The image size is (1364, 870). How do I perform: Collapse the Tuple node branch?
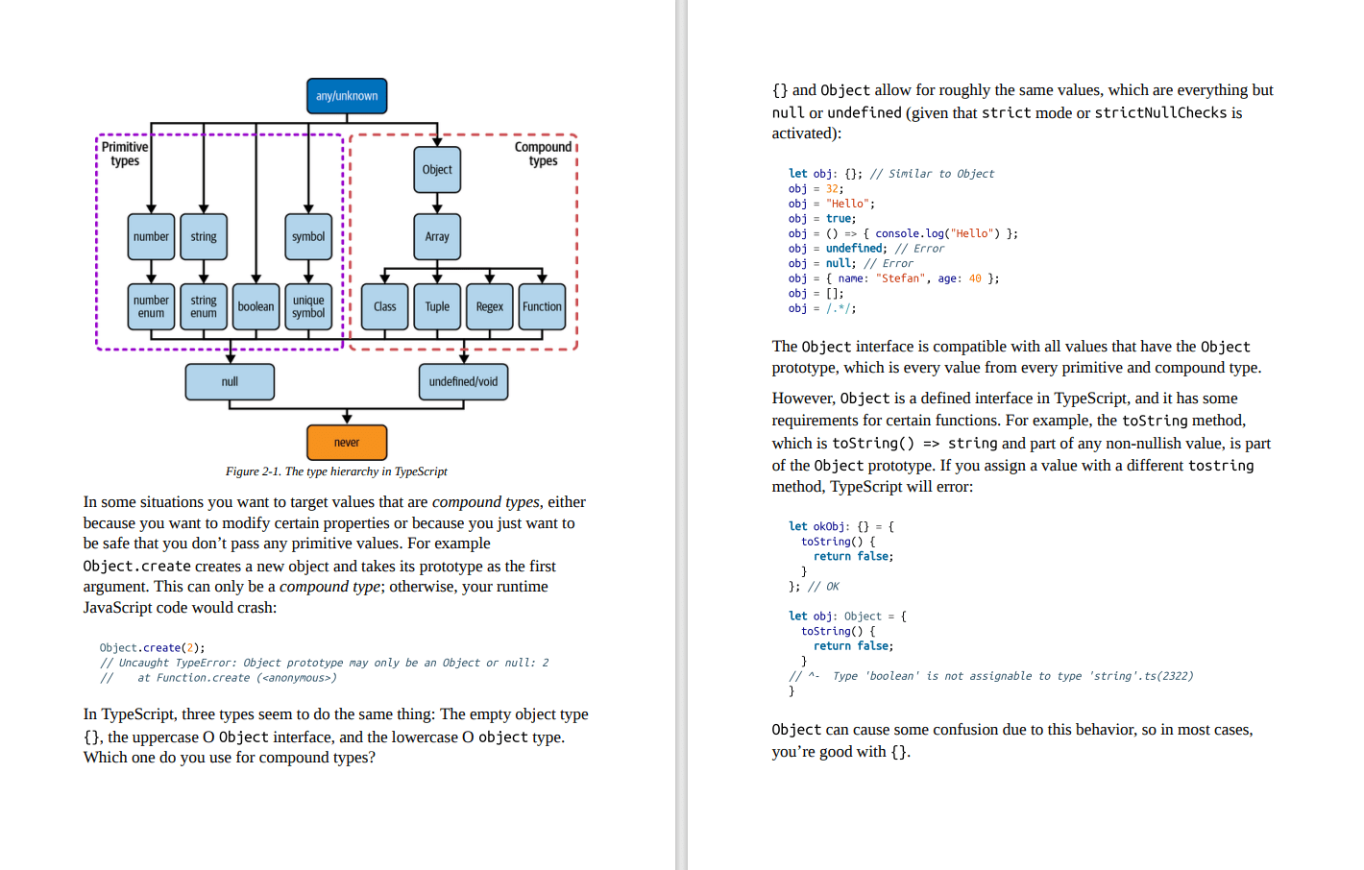tap(437, 306)
